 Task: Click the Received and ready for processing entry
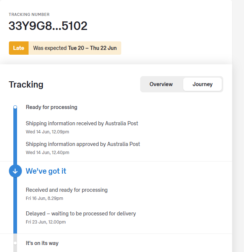(x=67, y=190)
